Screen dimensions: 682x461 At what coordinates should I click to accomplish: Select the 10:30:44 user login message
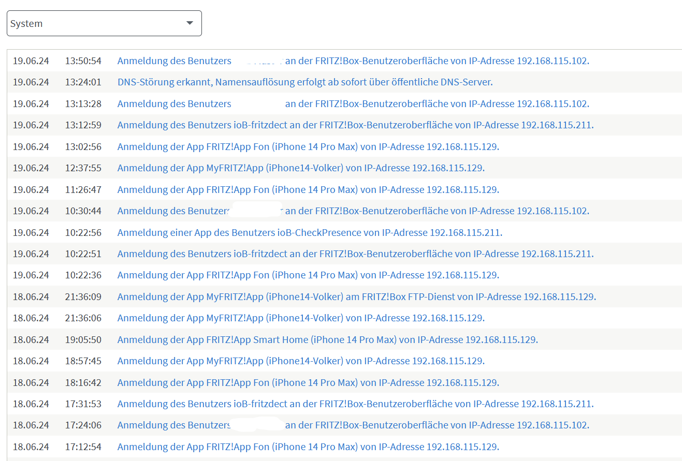coord(353,211)
